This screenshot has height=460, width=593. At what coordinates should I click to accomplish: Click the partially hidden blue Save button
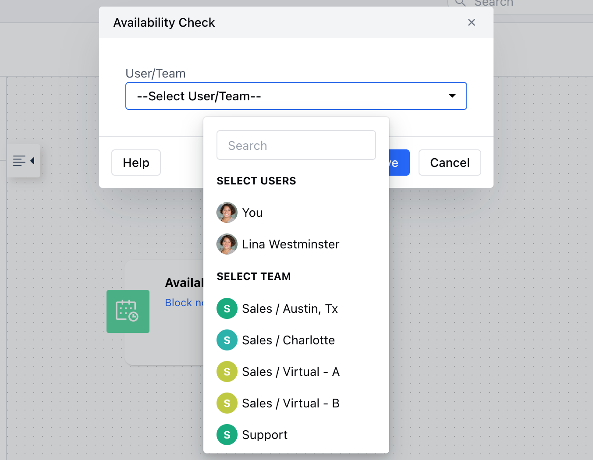click(399, 163)
